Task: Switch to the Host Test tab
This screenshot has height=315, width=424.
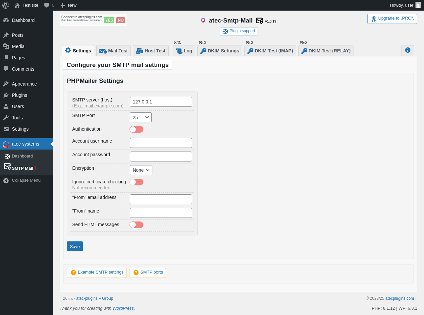Action: 151,51
